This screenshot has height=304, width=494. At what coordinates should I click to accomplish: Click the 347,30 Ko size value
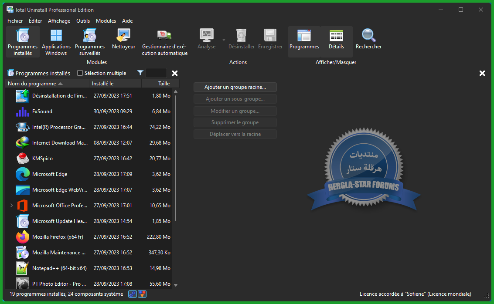(160, 253)
